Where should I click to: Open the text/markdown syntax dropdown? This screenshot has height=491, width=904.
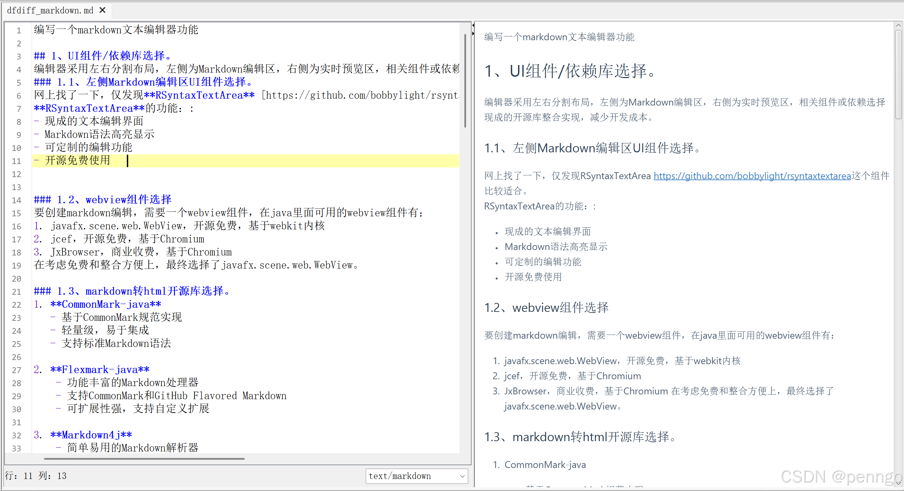[417, 476]
